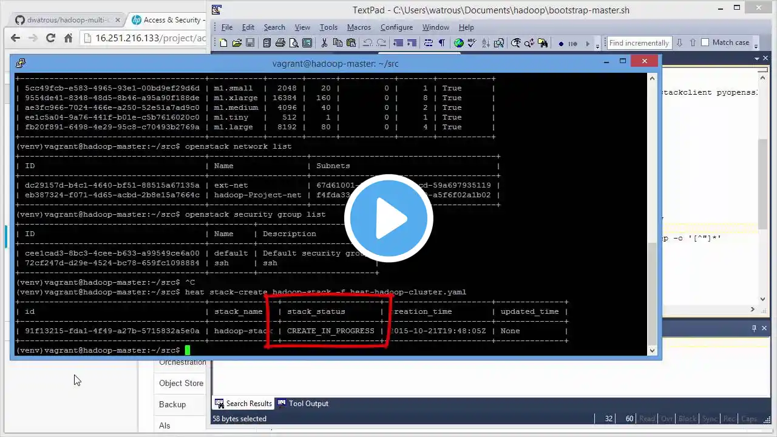Toggle visible paragraph marks icon
Screen dimensions: 777x437
click(x=442, y=43)
